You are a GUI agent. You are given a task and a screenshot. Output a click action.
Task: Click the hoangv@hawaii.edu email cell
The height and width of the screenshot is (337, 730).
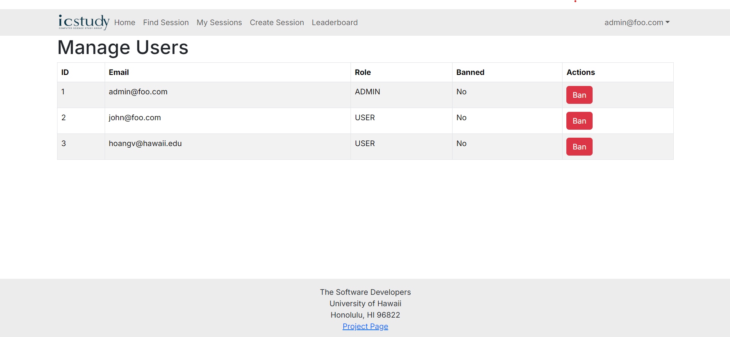click(145, 143)
